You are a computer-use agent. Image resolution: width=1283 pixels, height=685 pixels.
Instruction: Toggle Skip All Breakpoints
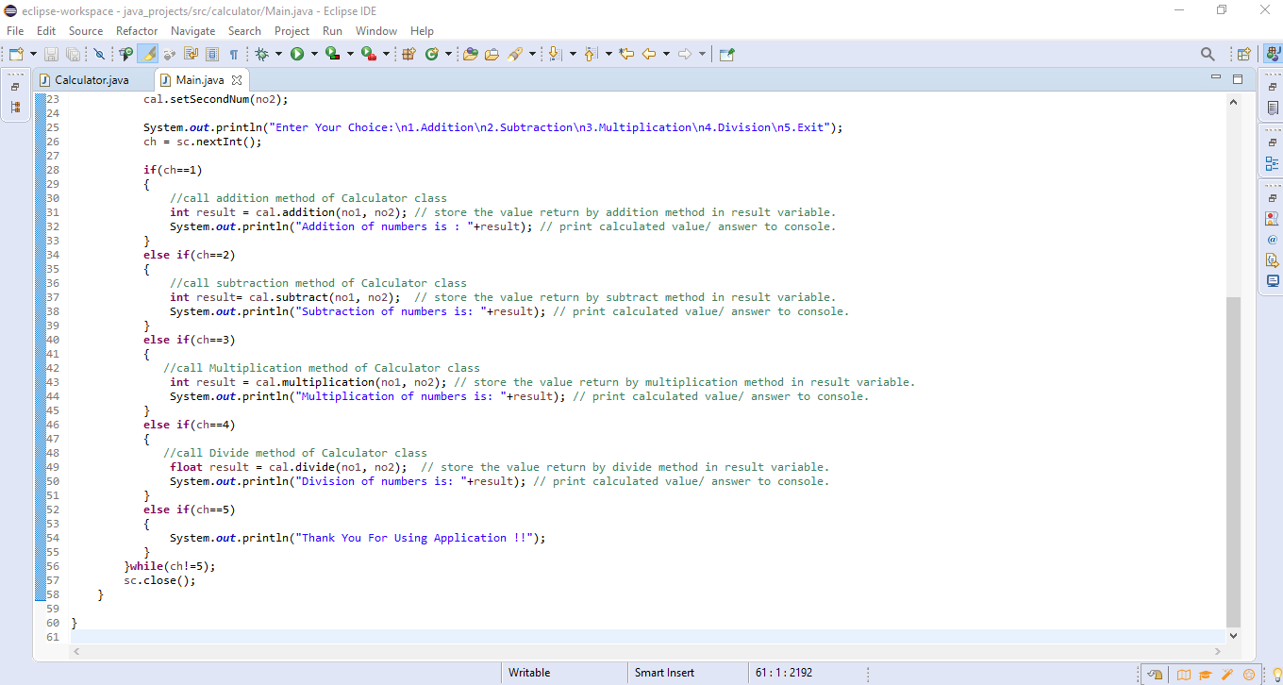coord(99,54)
